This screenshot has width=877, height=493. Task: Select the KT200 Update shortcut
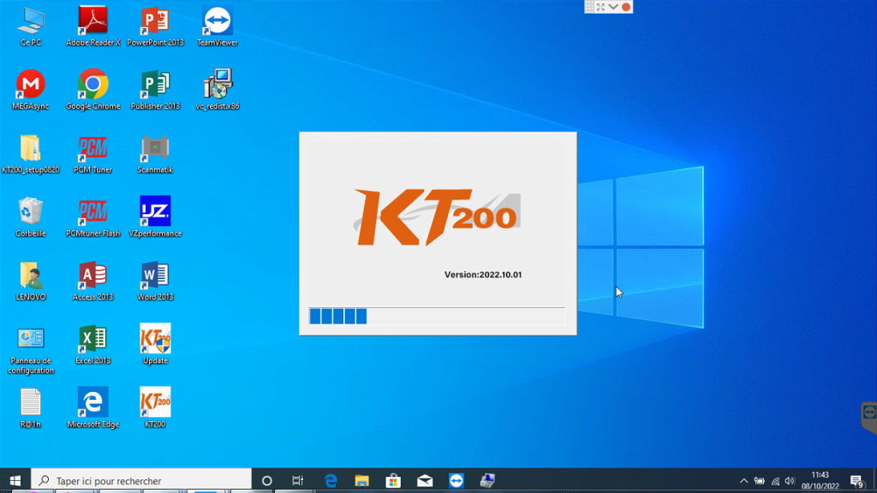[155, 344]
